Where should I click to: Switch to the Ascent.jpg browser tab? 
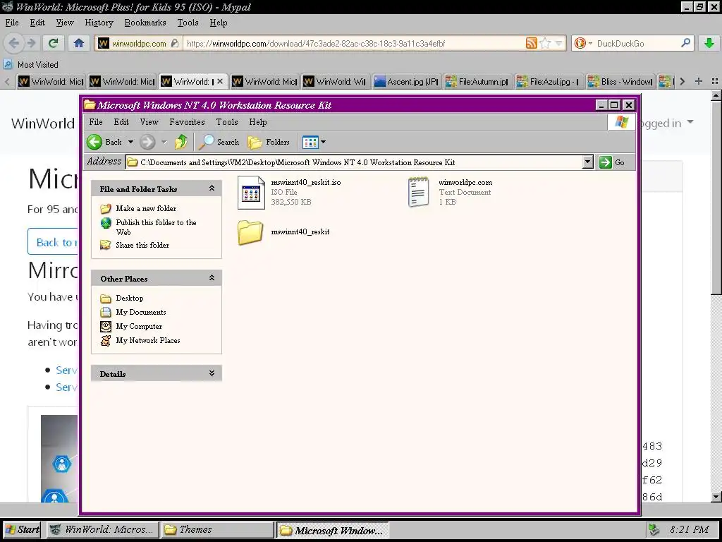[407, 82]
